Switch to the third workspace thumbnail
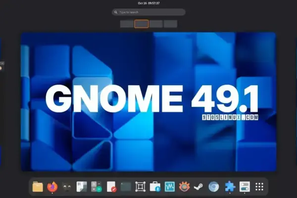 156,24
